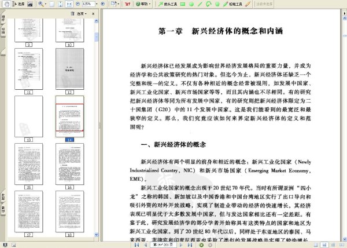The height and width of the screenshot is (248, 347).
Task: Set view to Actual Size
Action: [52, 4]
